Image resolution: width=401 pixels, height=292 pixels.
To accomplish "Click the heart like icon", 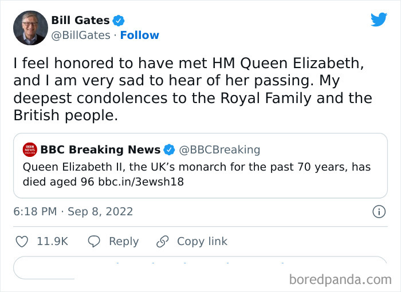I will (x=22, y=242).
